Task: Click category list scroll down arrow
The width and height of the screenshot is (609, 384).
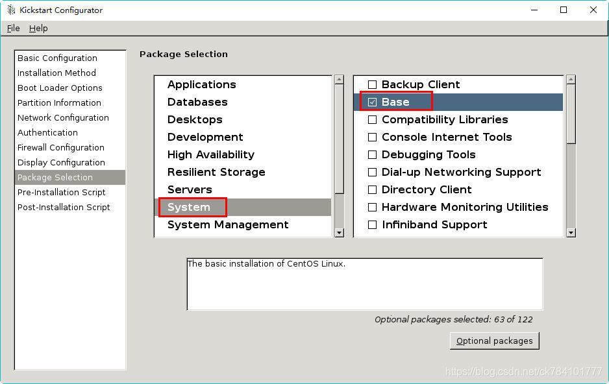Action: pos(339,233)
